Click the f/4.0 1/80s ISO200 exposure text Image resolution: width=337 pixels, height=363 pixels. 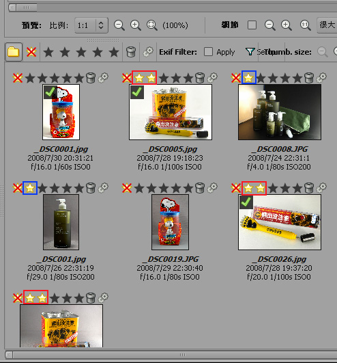(x=279, y=167)
